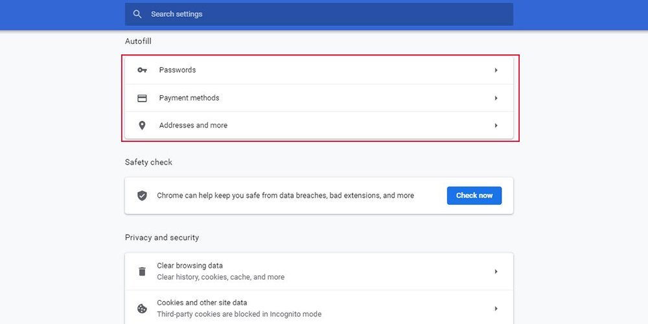The height and width of the screenshot is (324, 648).
Task: Click the shield icon in Safety check
Action: tap(142, 196)
